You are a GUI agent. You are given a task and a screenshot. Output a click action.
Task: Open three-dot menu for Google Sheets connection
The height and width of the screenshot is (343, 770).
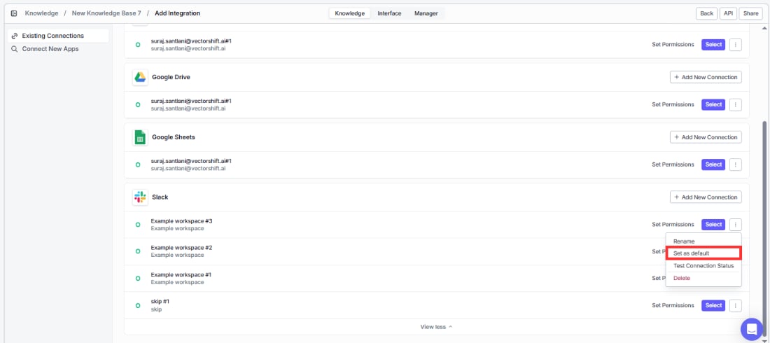[x=735, y=164]
